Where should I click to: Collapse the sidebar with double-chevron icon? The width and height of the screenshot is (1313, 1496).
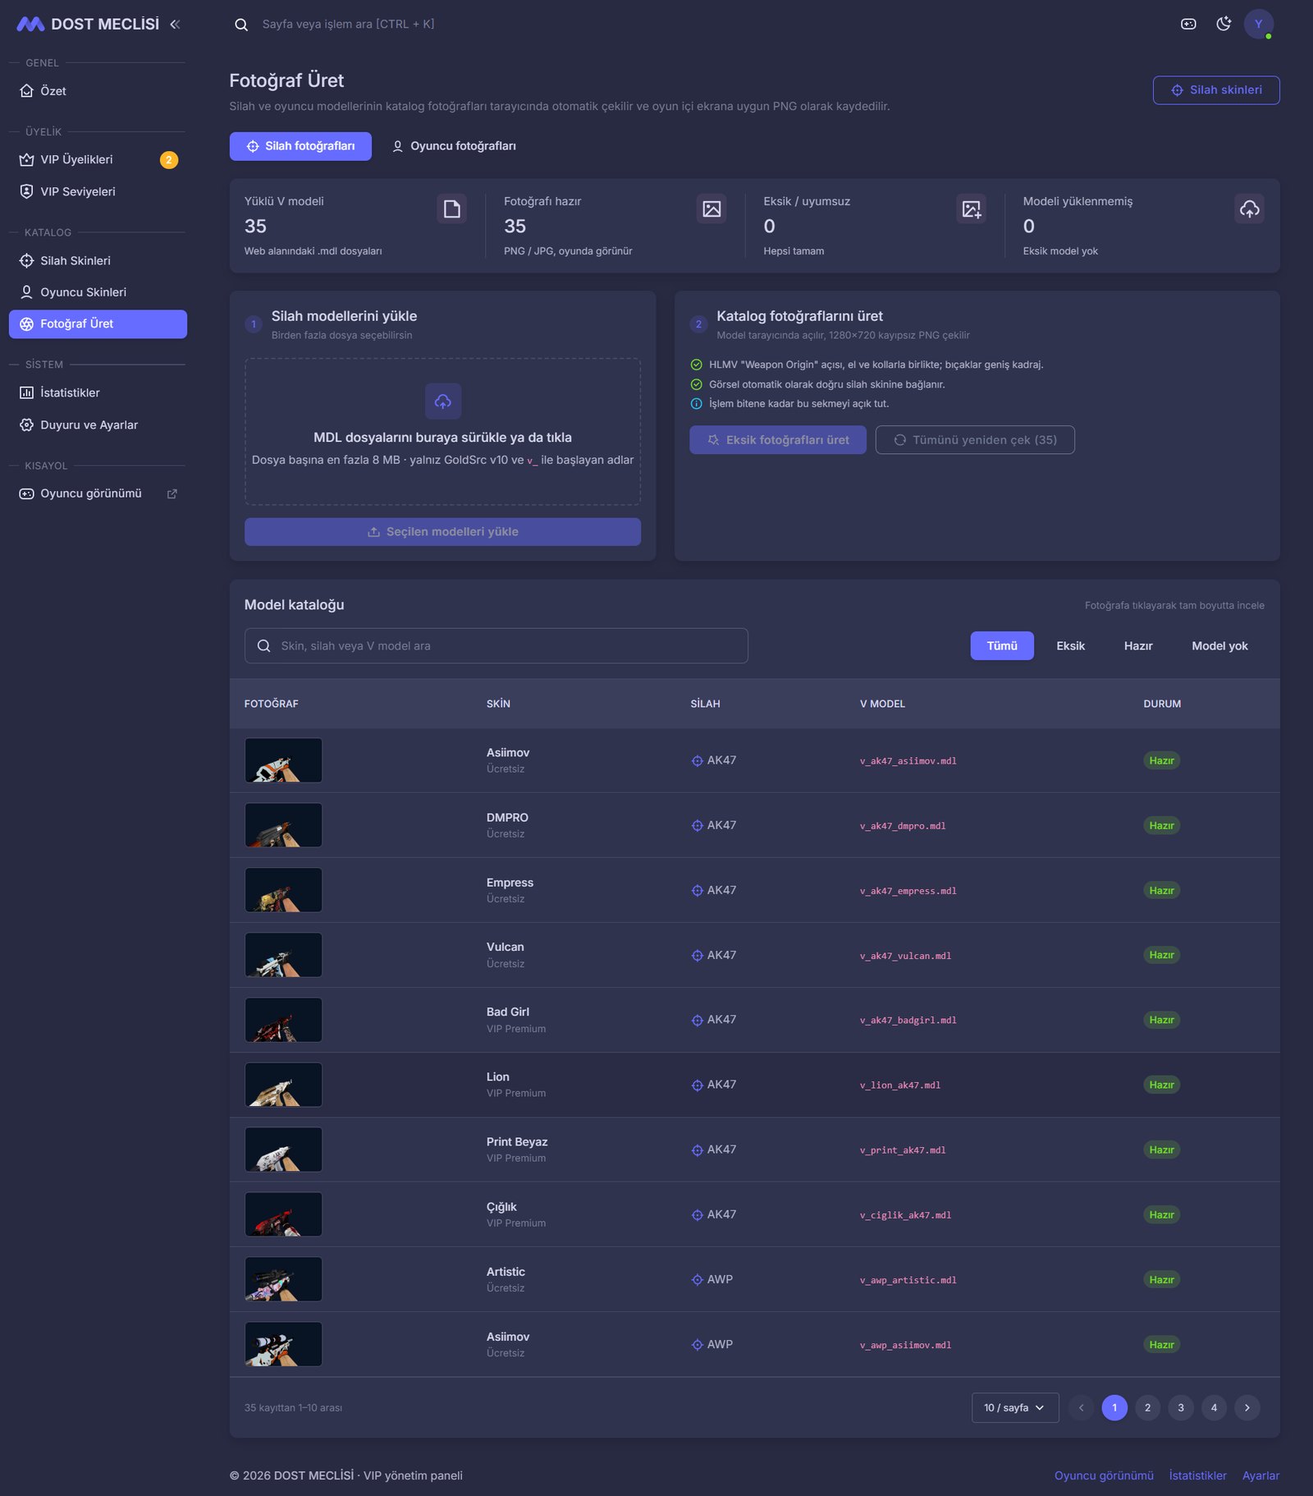(x=175, y=25)
